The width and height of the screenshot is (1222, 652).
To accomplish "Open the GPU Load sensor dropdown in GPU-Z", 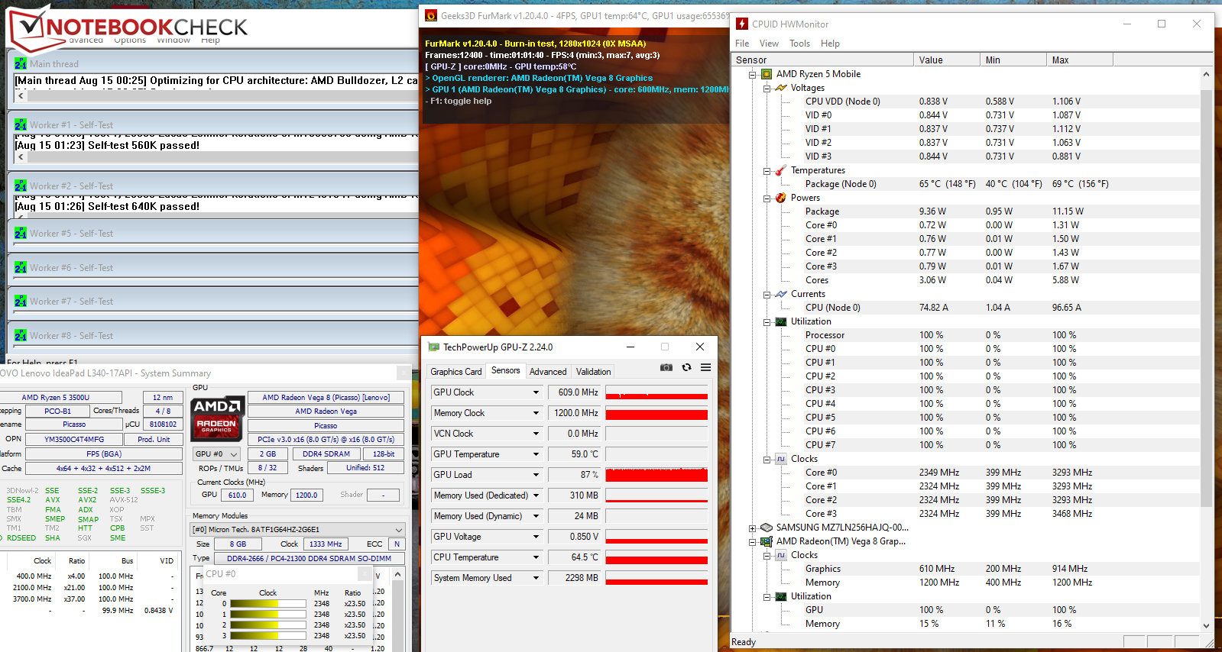I will coord(536,475).
